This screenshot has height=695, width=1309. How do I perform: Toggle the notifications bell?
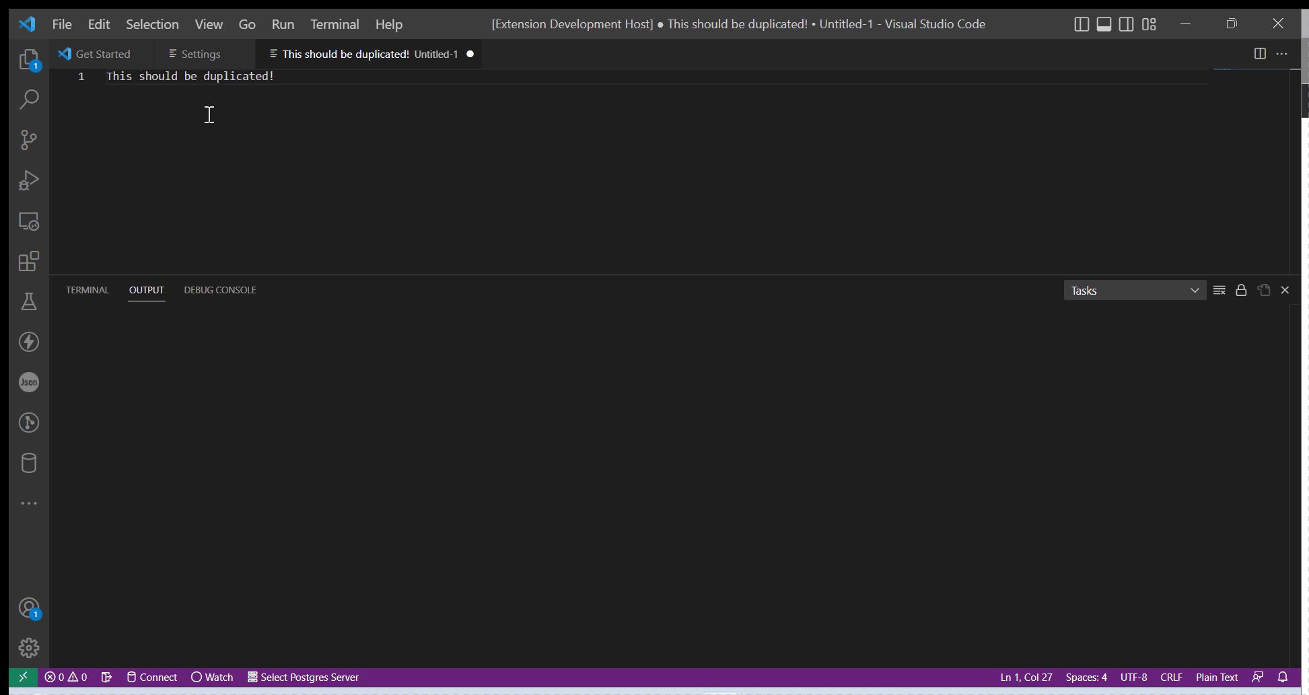(x=1281, y=677)
